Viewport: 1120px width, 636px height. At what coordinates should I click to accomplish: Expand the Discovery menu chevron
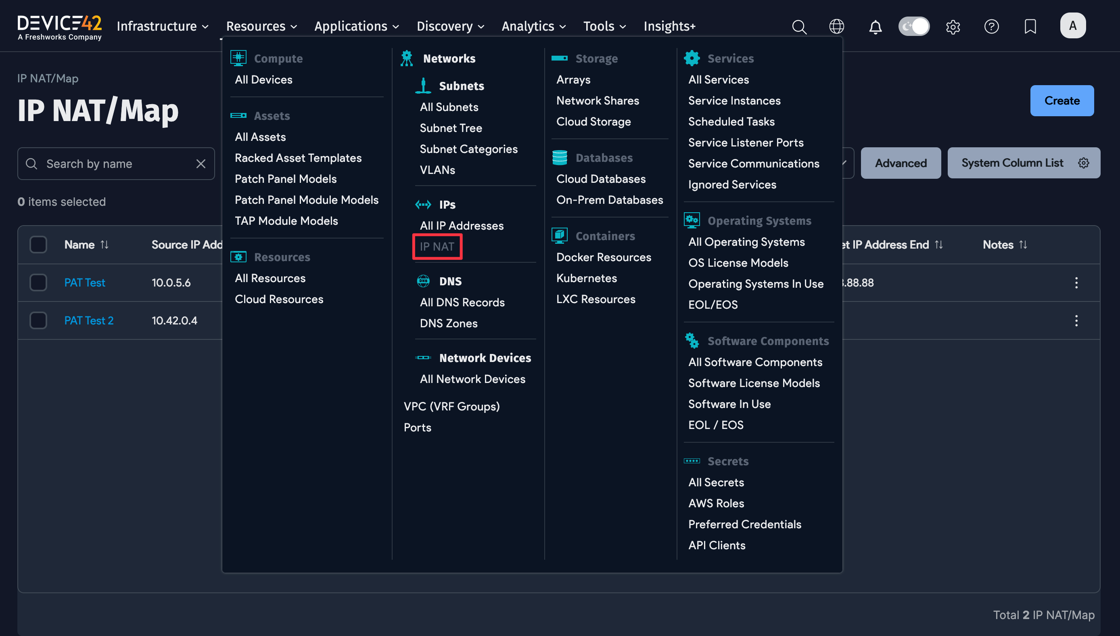click(481, 27)
